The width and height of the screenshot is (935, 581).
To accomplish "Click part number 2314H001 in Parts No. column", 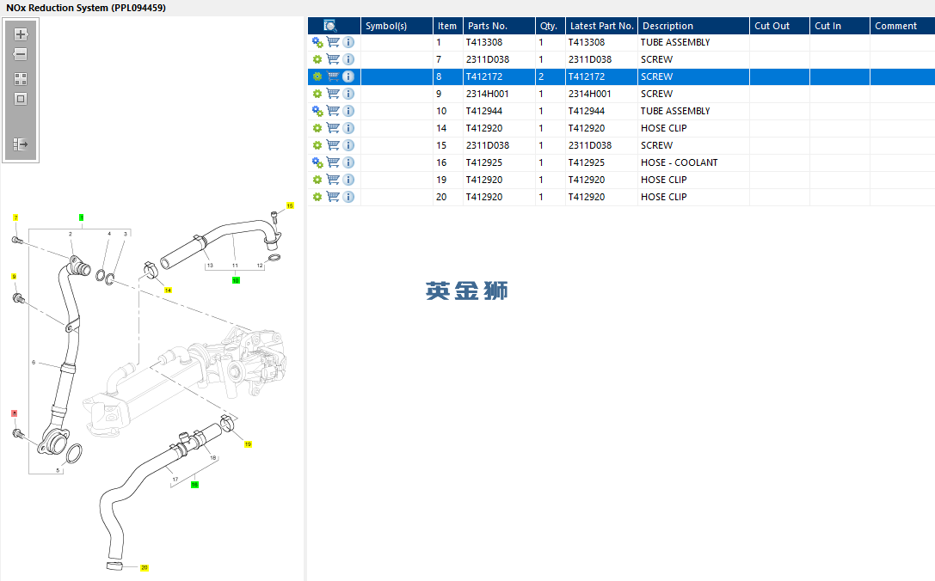I will click(488, 94).
